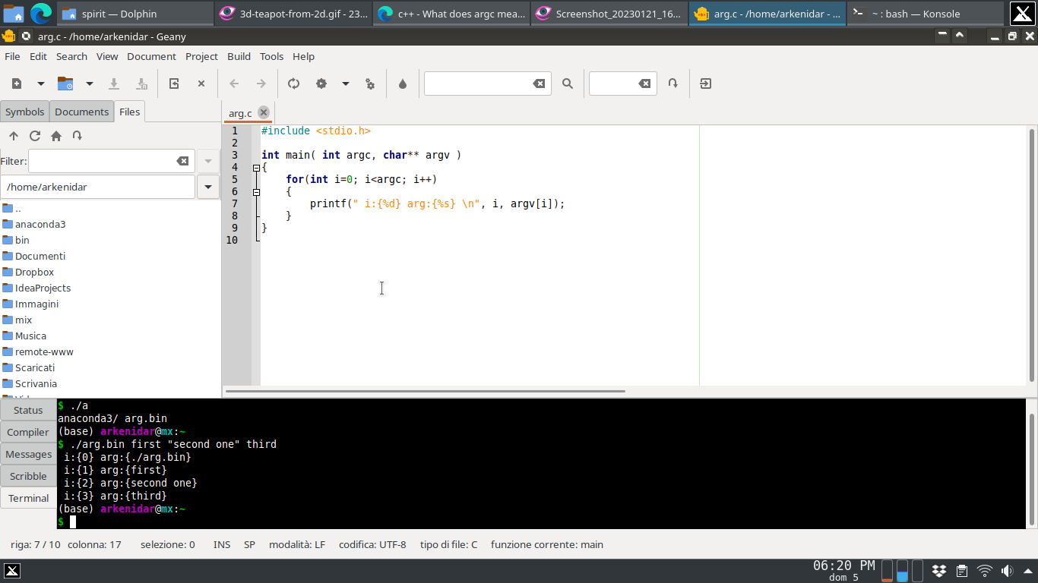The width and height of the screenshot is (1038, 583).
Task: Click the go-to-line number field
Action: [x=613, y=84]
